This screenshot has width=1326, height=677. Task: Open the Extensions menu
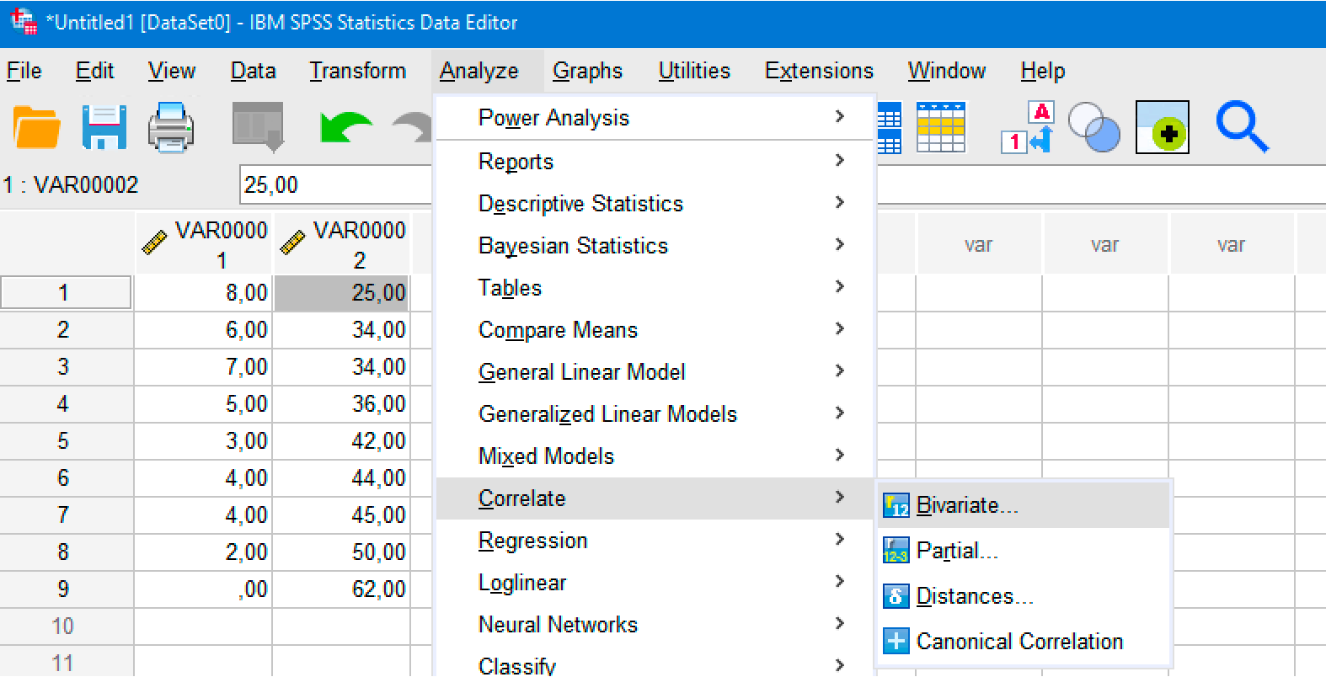coord(819,71)
